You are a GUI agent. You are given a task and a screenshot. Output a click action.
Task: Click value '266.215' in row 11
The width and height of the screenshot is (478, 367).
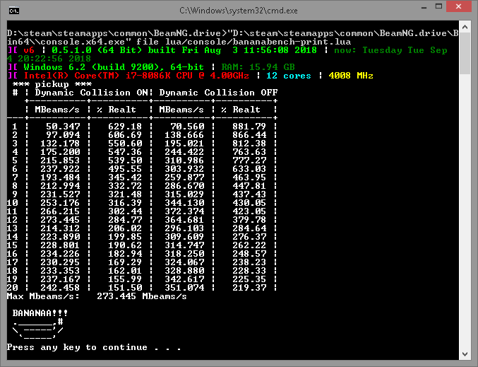click(60, 211)
